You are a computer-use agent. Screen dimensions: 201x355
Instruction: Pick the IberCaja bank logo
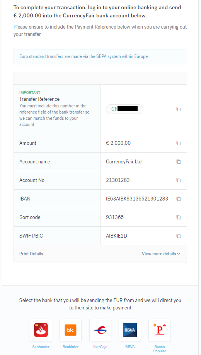(100, 330)
